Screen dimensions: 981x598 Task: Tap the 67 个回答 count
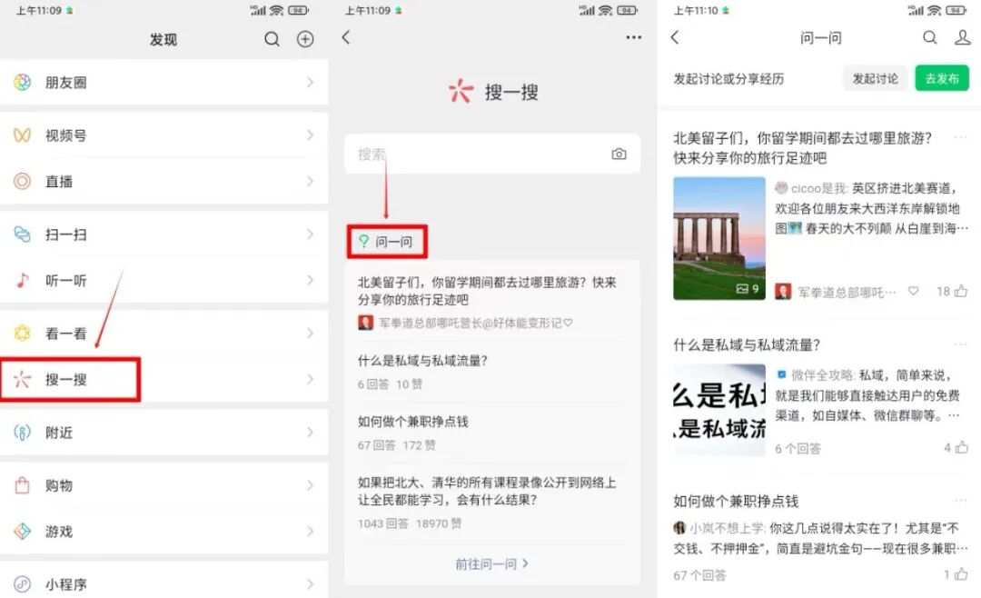699,575
